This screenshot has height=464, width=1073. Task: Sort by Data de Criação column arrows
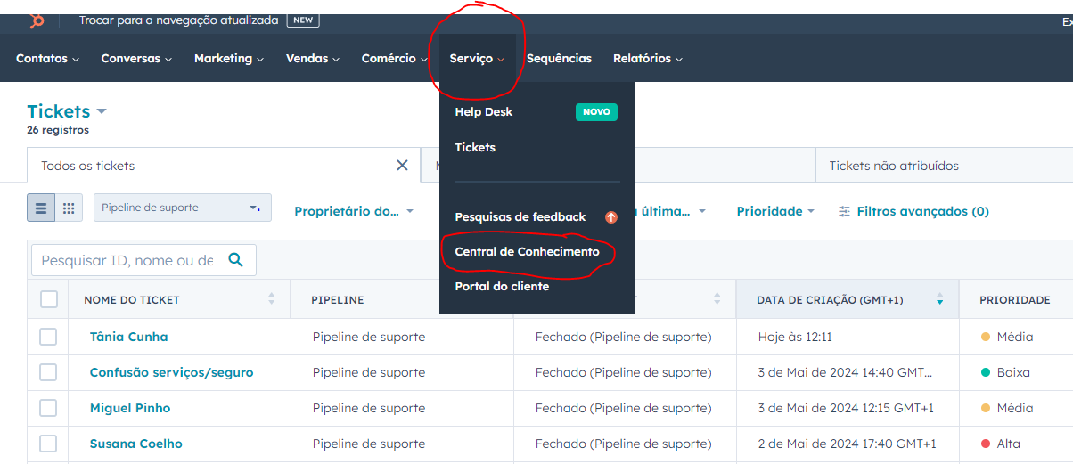tap(939, 300)
